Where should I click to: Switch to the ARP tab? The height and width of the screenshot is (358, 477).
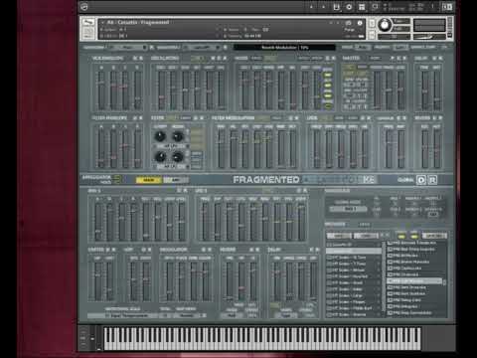pos(175,180)
